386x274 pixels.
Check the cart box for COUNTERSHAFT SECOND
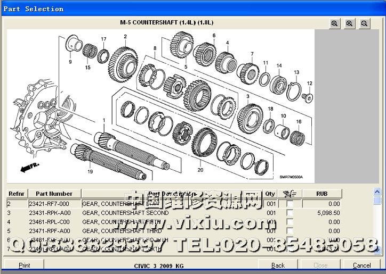coord(290,213)
